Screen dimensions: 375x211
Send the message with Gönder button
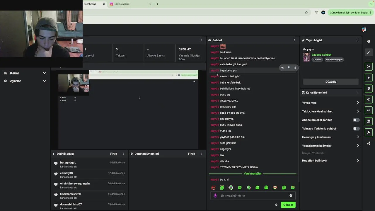click(x=288, y=205)
